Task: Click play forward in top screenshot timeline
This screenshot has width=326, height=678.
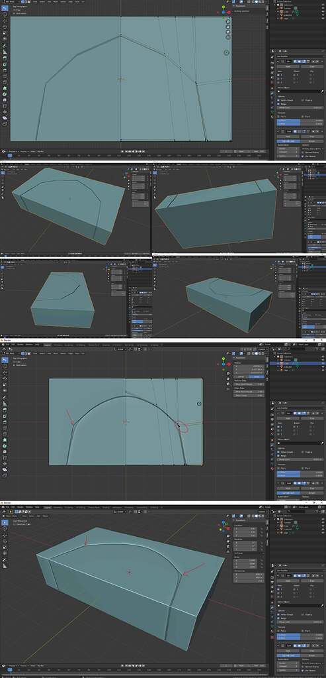Action: tap(137, 151)
